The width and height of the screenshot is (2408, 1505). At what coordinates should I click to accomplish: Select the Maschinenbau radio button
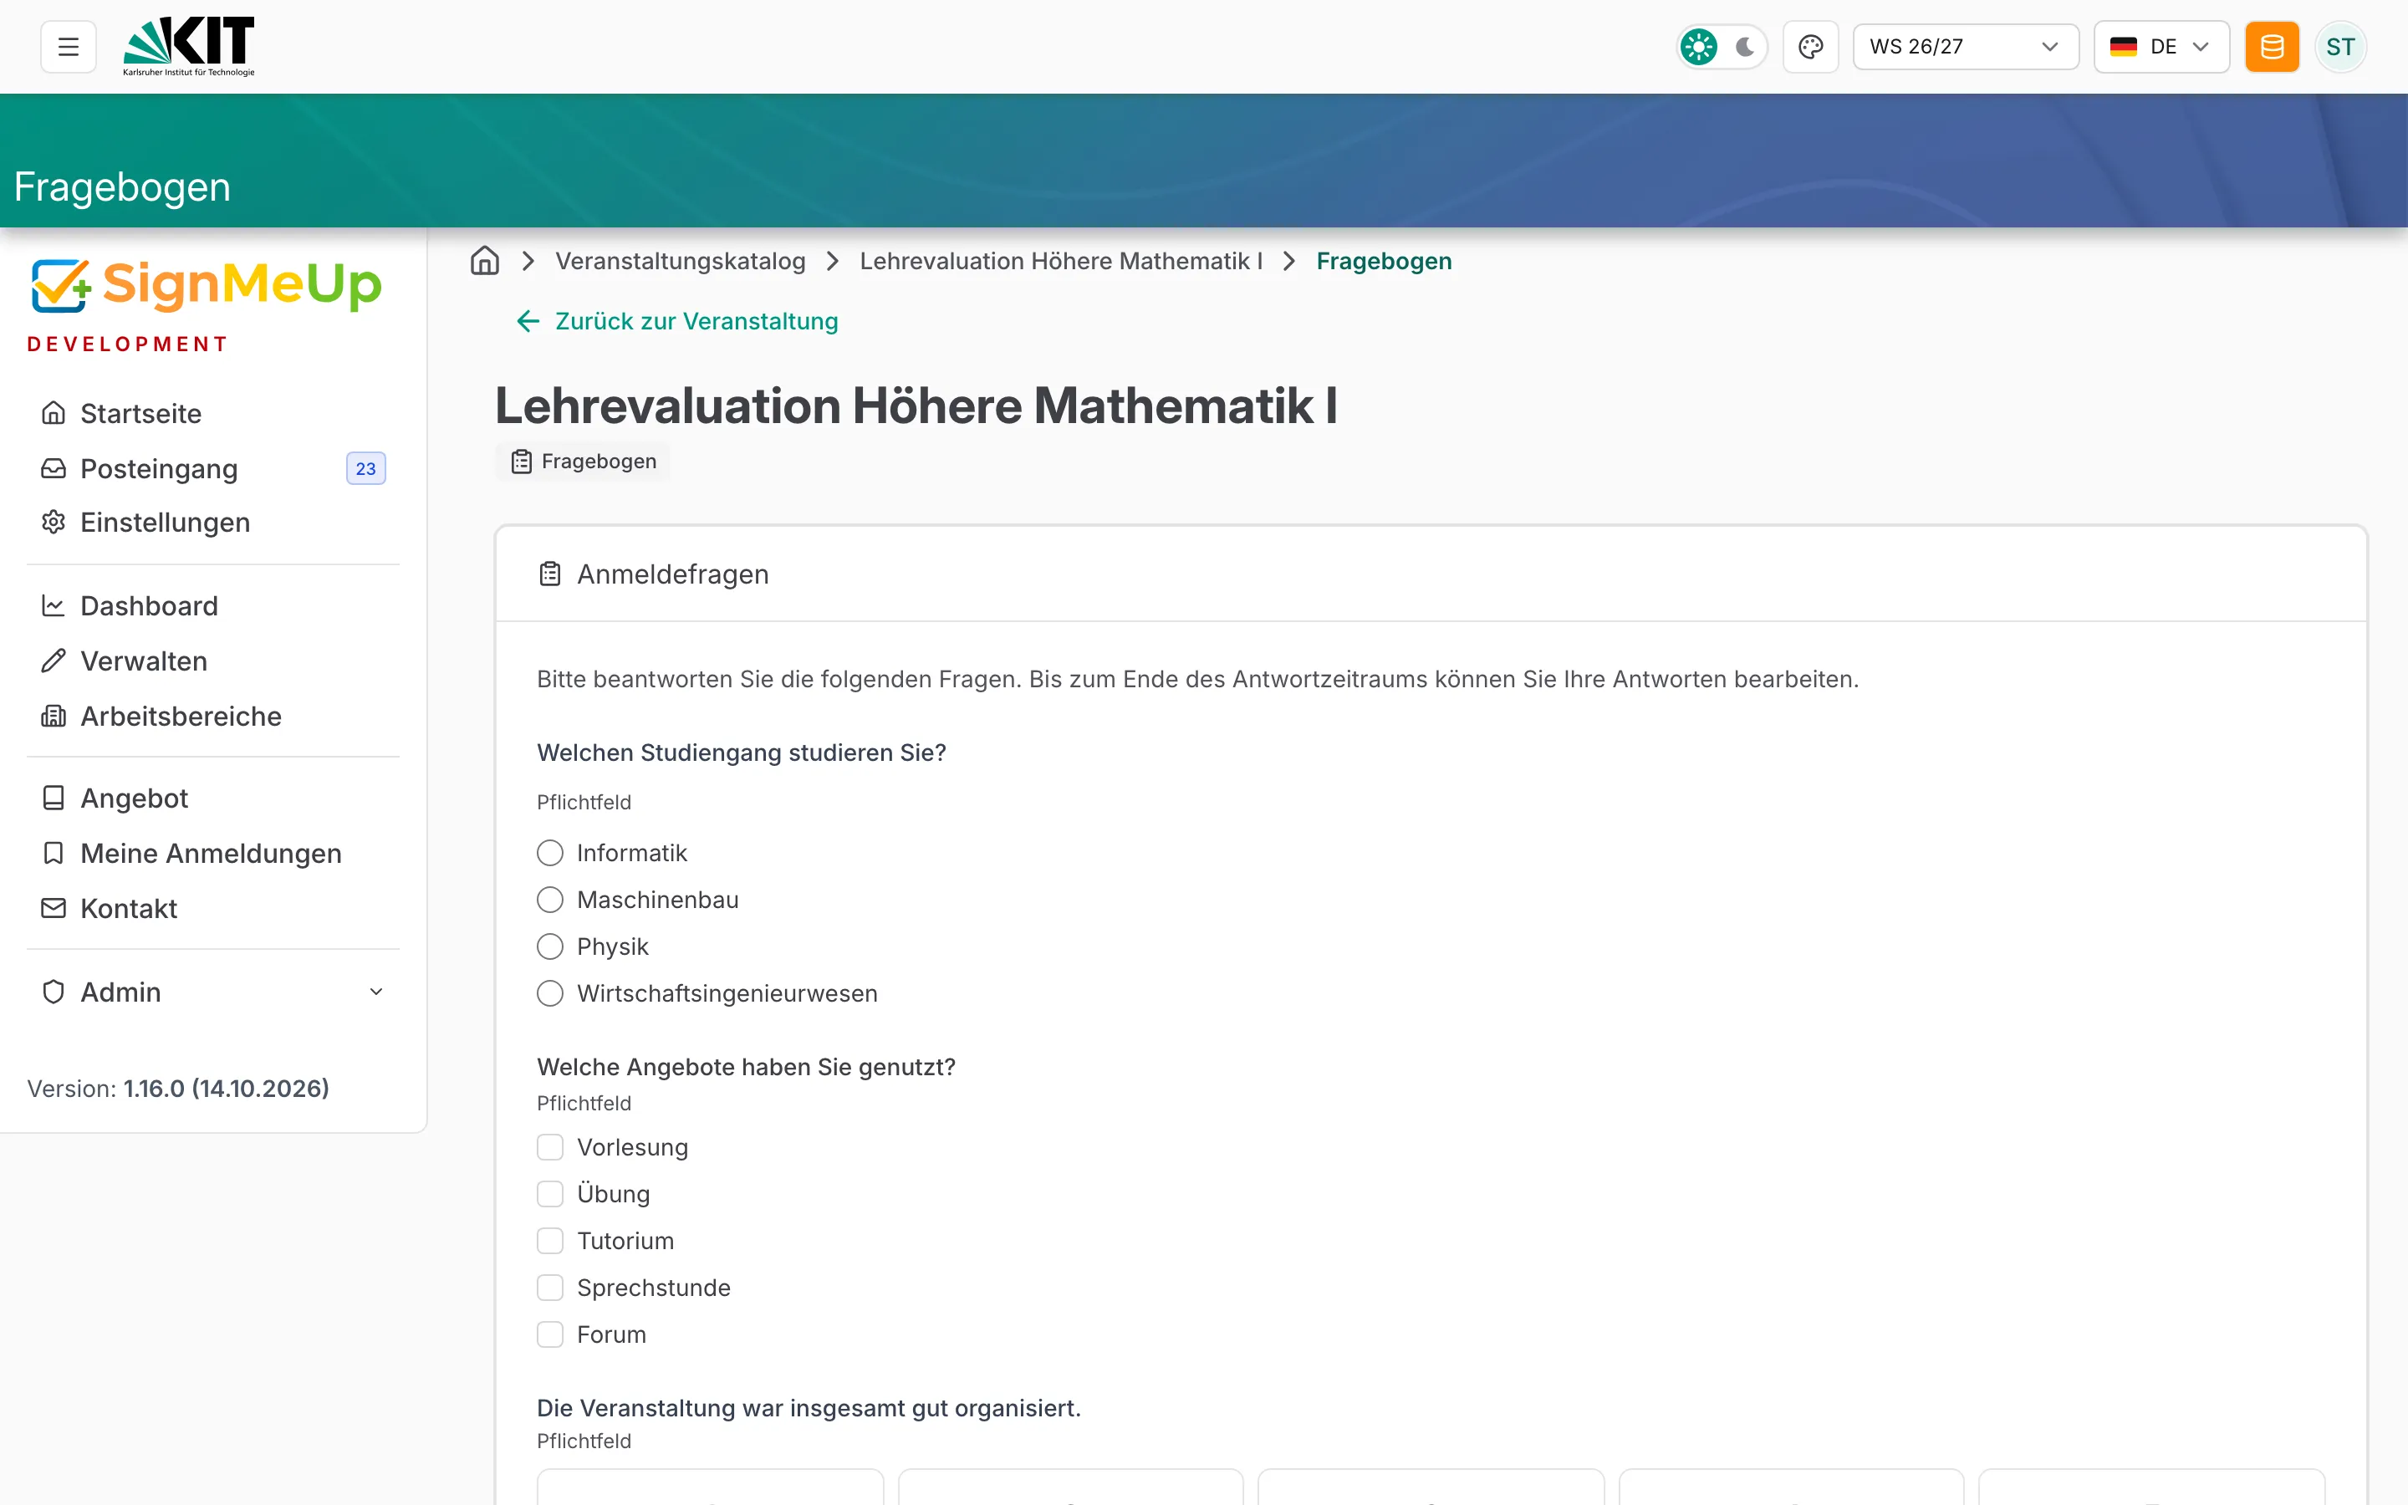pyautogui.click(x=550, y=900)
